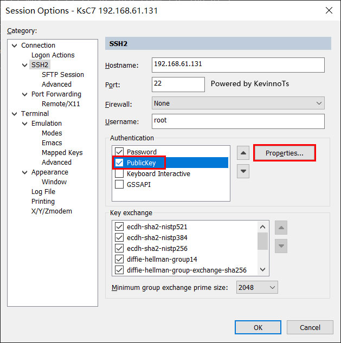The image size is (341, 343).
Task: Collapse the Connection tree node chevron
Action: pyautogui.click(x=15, y=46)
